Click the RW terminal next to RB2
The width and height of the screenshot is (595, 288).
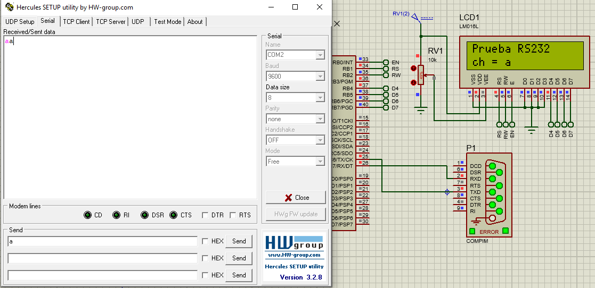(386, 75)
